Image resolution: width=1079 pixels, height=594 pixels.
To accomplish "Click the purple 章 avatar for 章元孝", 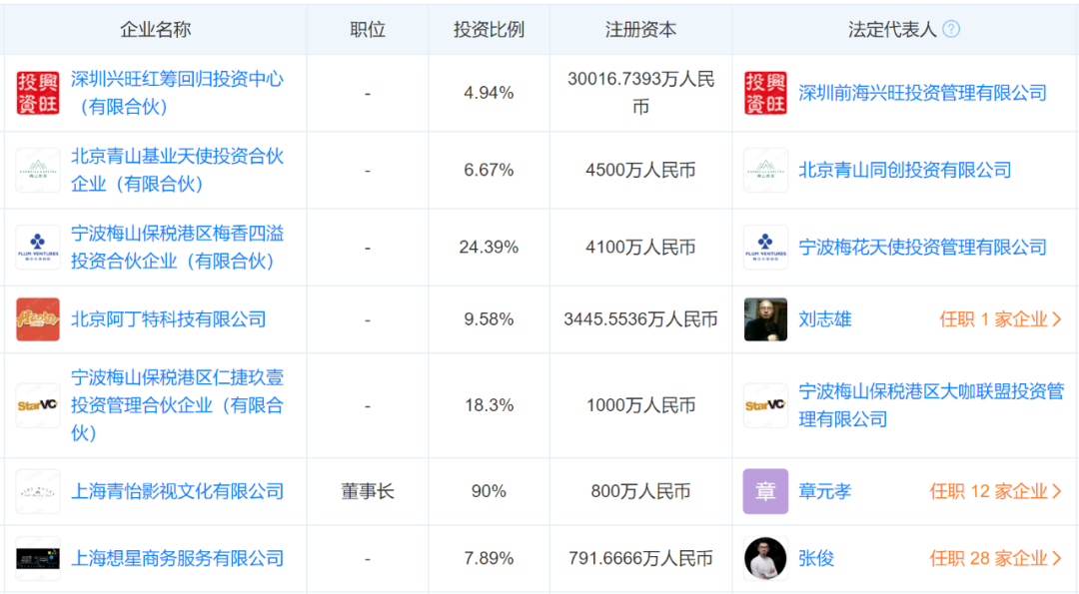I will 765,491.
